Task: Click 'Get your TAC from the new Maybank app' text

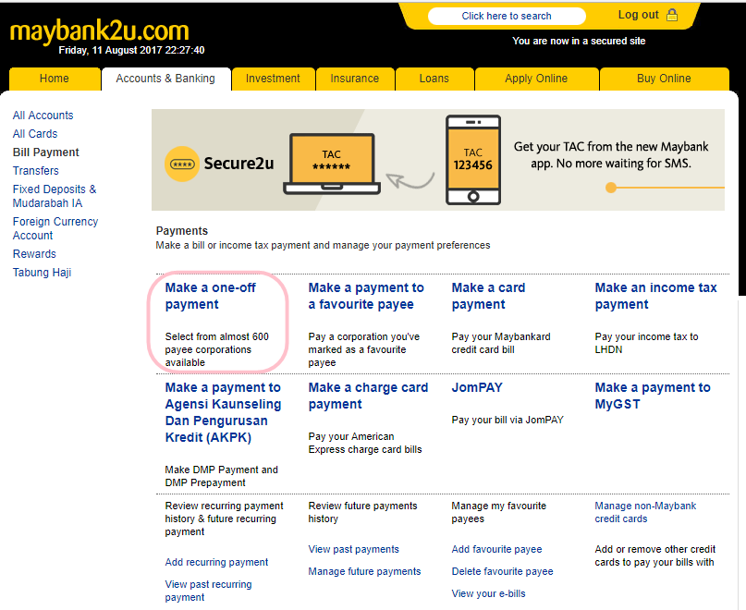Action: click(x=611, y=154)
